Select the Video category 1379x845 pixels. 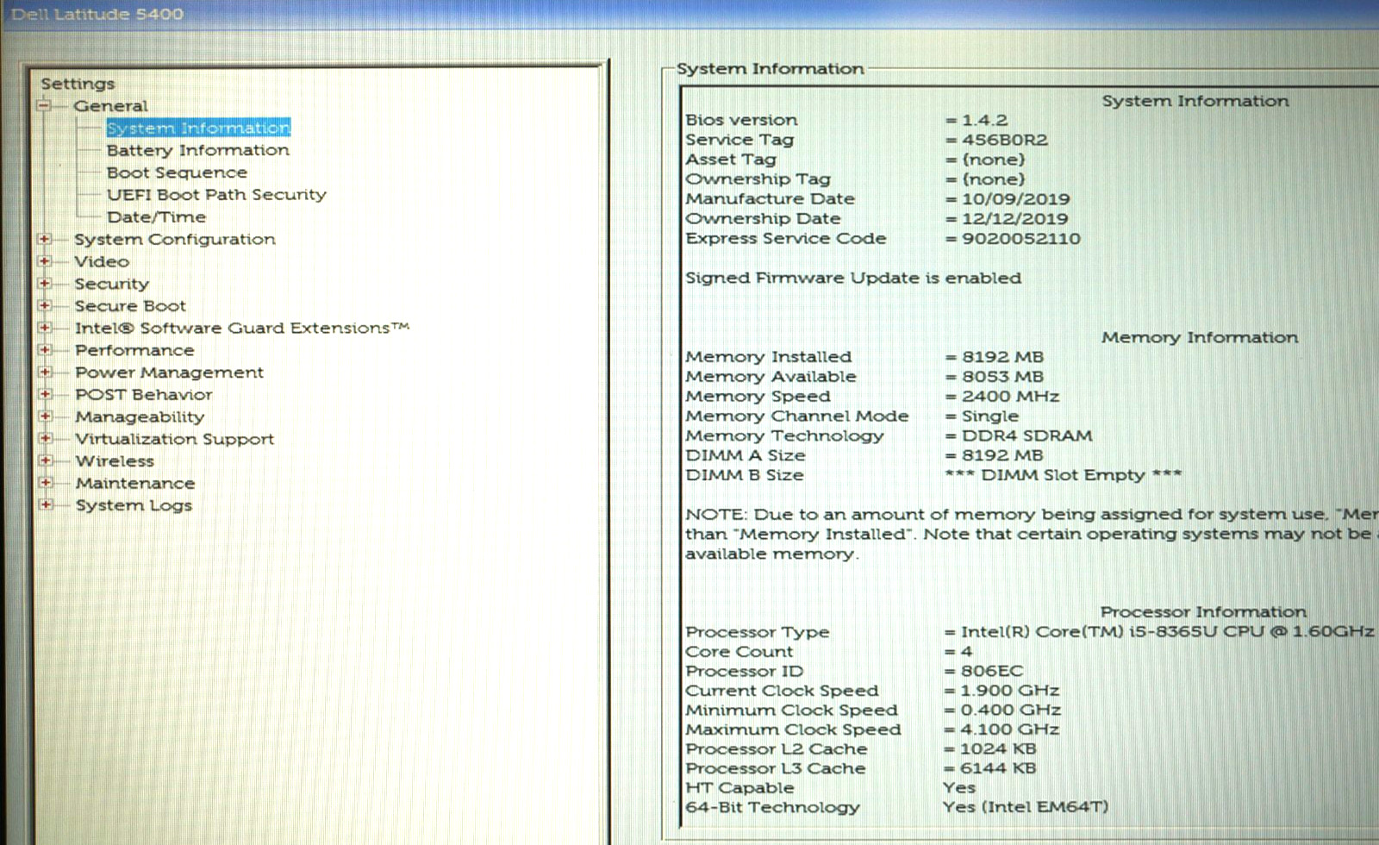pos(102,261)
